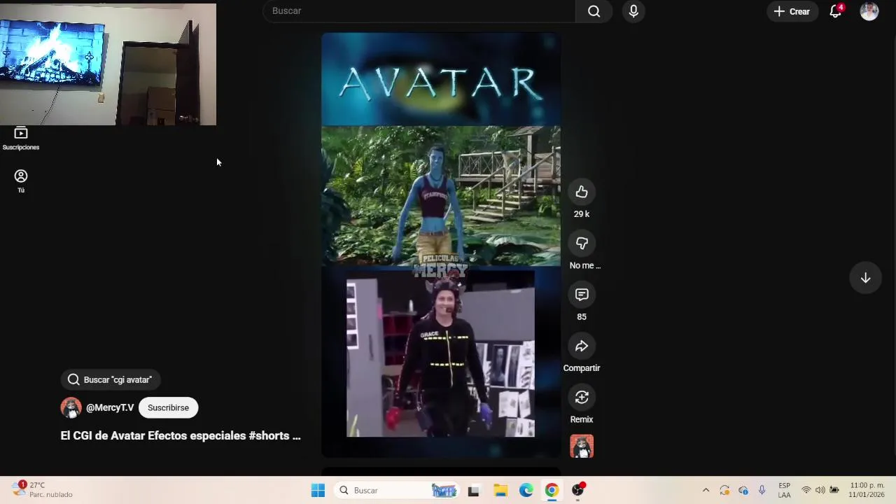Share the short with Compartir
The width and height of the screenshot is (896, 504).
(x=582, y=346)
